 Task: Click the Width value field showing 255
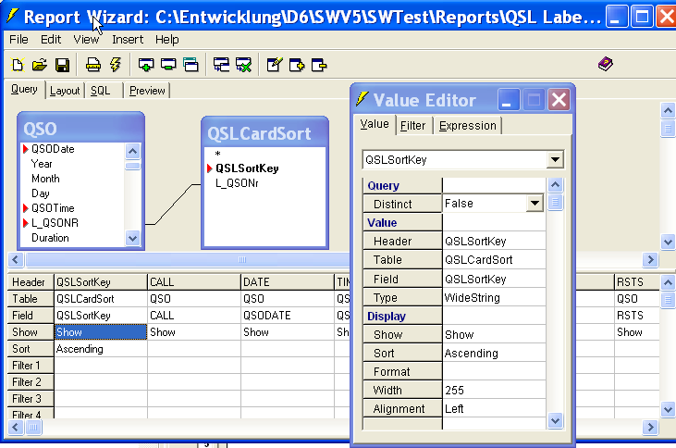click(493, 391)
